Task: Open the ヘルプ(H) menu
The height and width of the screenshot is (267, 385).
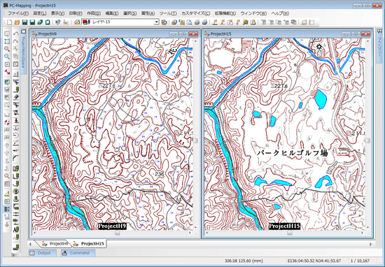Action: pyautogui.click(x=280, y=13)
